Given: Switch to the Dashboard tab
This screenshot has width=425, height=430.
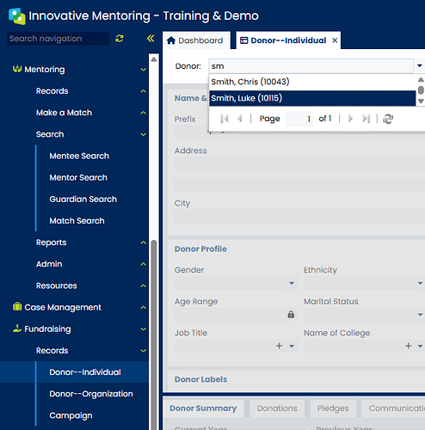Looking at the screenshot, I should tap(196, 40).
